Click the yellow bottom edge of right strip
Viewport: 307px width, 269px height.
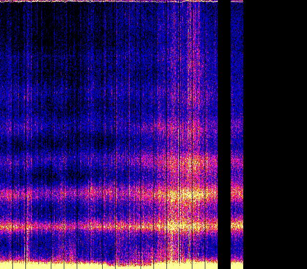coord(237,265)
